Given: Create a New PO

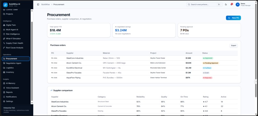Looking at the screenshot, I should coord(233,18).
